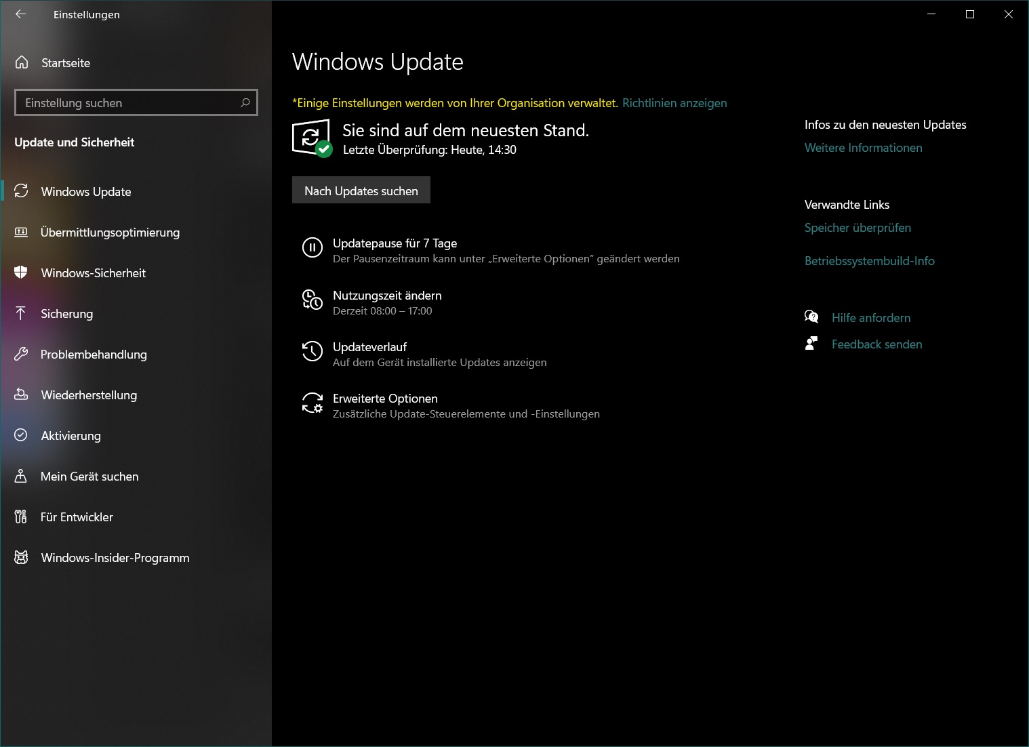The image size is (1029, 747).
Task: Minimize the Einstellungen window
Action: tap(931, 14)
